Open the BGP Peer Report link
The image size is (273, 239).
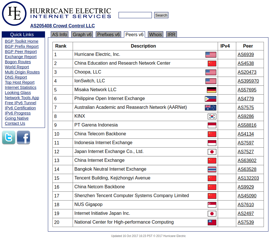21,52
